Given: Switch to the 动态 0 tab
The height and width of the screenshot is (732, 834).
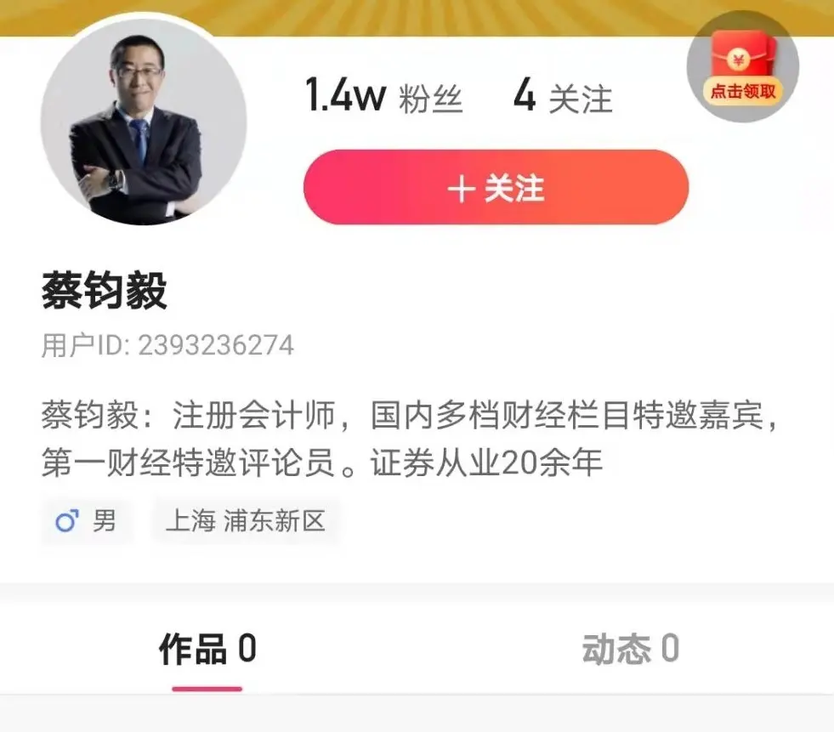Looking at the screenshot, I should 630,649.
